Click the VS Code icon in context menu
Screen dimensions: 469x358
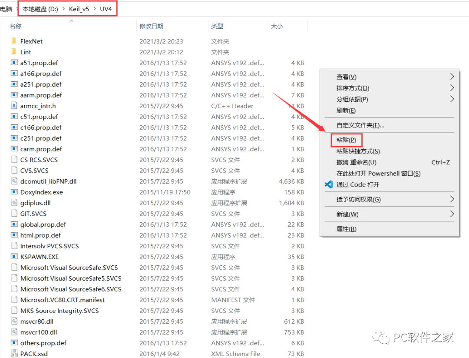329,184
